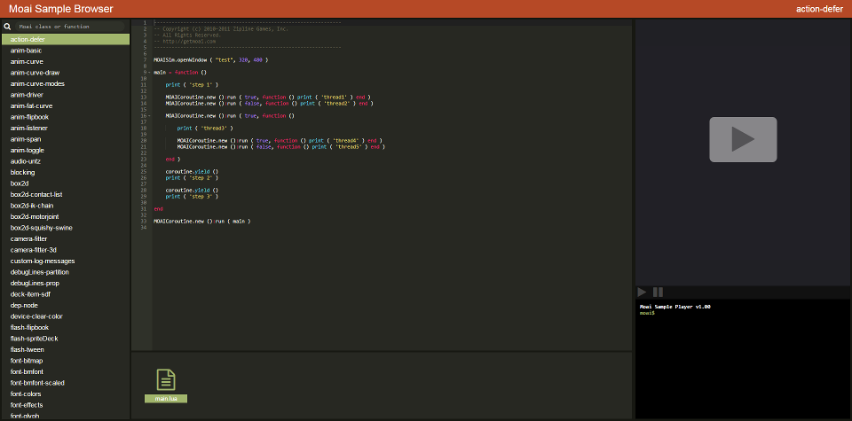Click the 'step 1' print line
This screenshot has width=852, height=421.
(192, 84)
